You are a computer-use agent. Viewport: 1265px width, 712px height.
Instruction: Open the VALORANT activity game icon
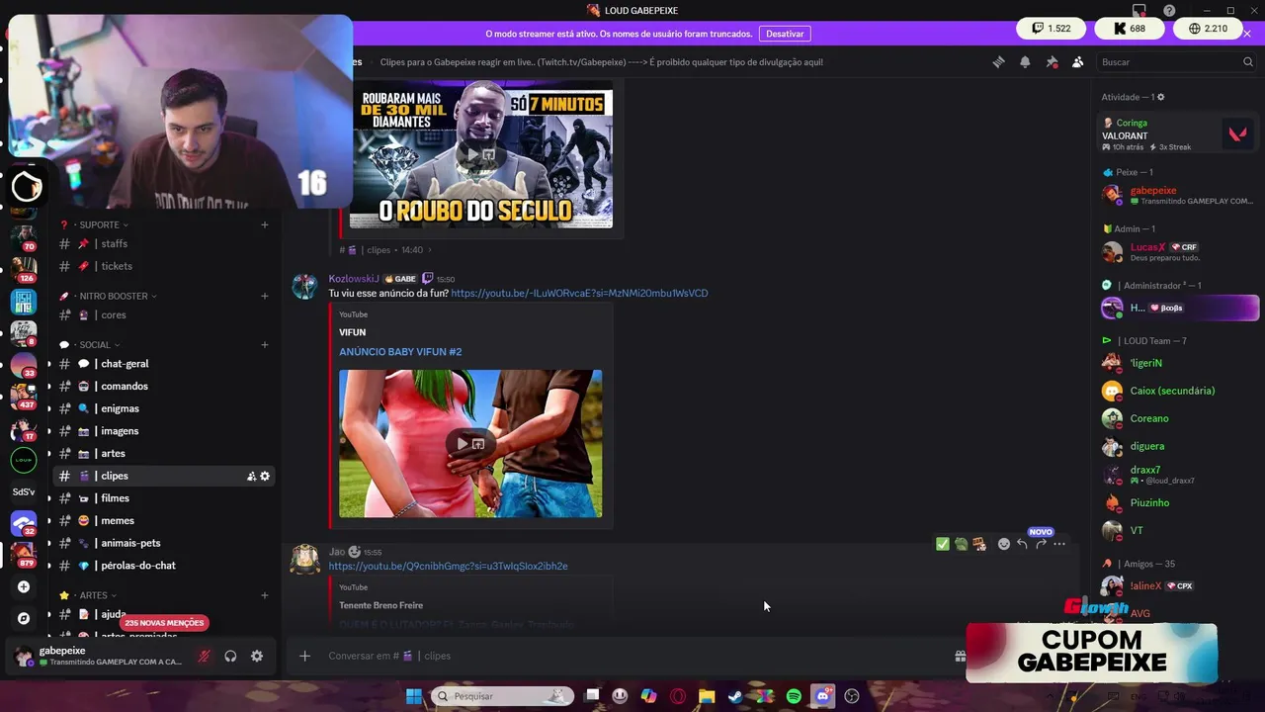(x=1237, y=133)
